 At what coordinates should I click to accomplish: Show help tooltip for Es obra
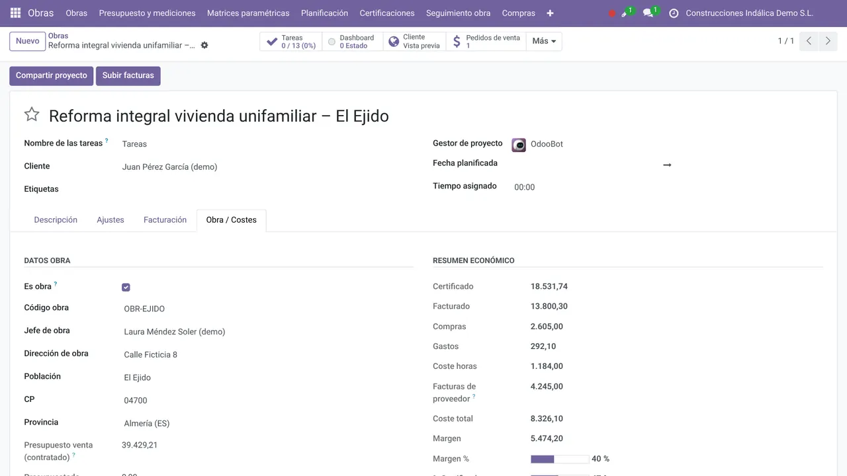56,284
